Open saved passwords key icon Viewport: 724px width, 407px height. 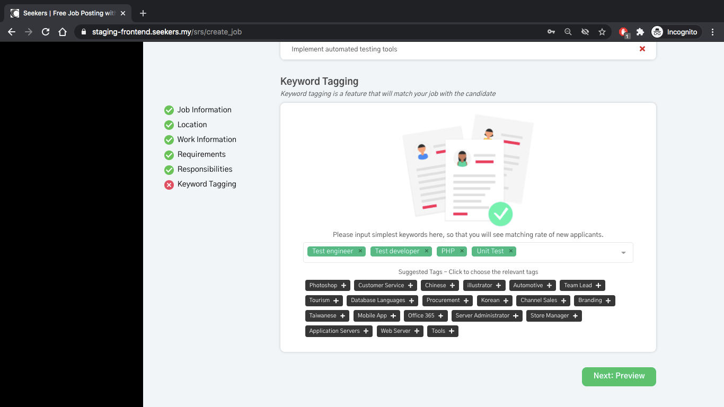pyautogui.click(x=551, y=32)
